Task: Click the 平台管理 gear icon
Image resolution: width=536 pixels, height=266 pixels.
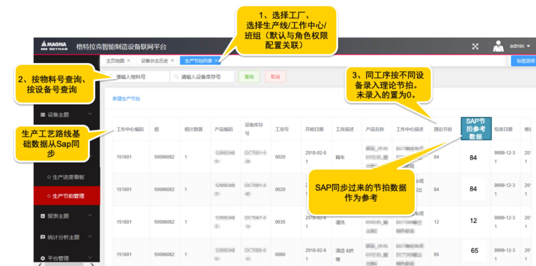Action: coord(43,258)
